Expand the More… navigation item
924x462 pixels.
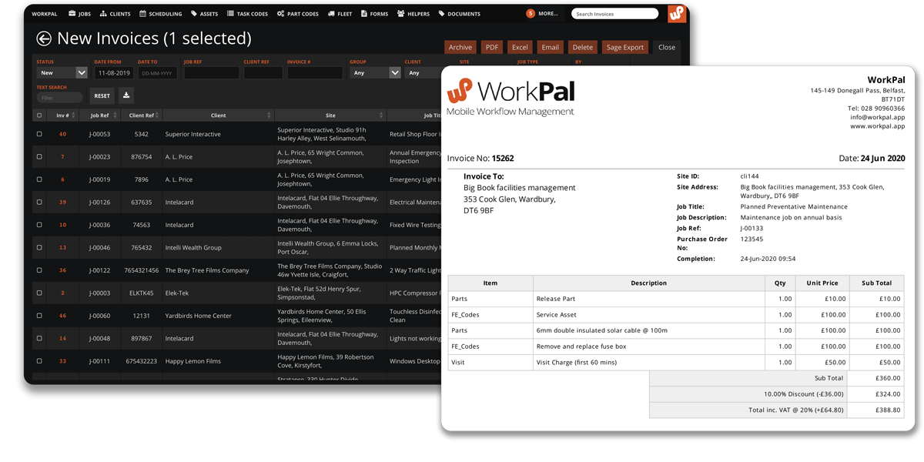coord(548,14)
